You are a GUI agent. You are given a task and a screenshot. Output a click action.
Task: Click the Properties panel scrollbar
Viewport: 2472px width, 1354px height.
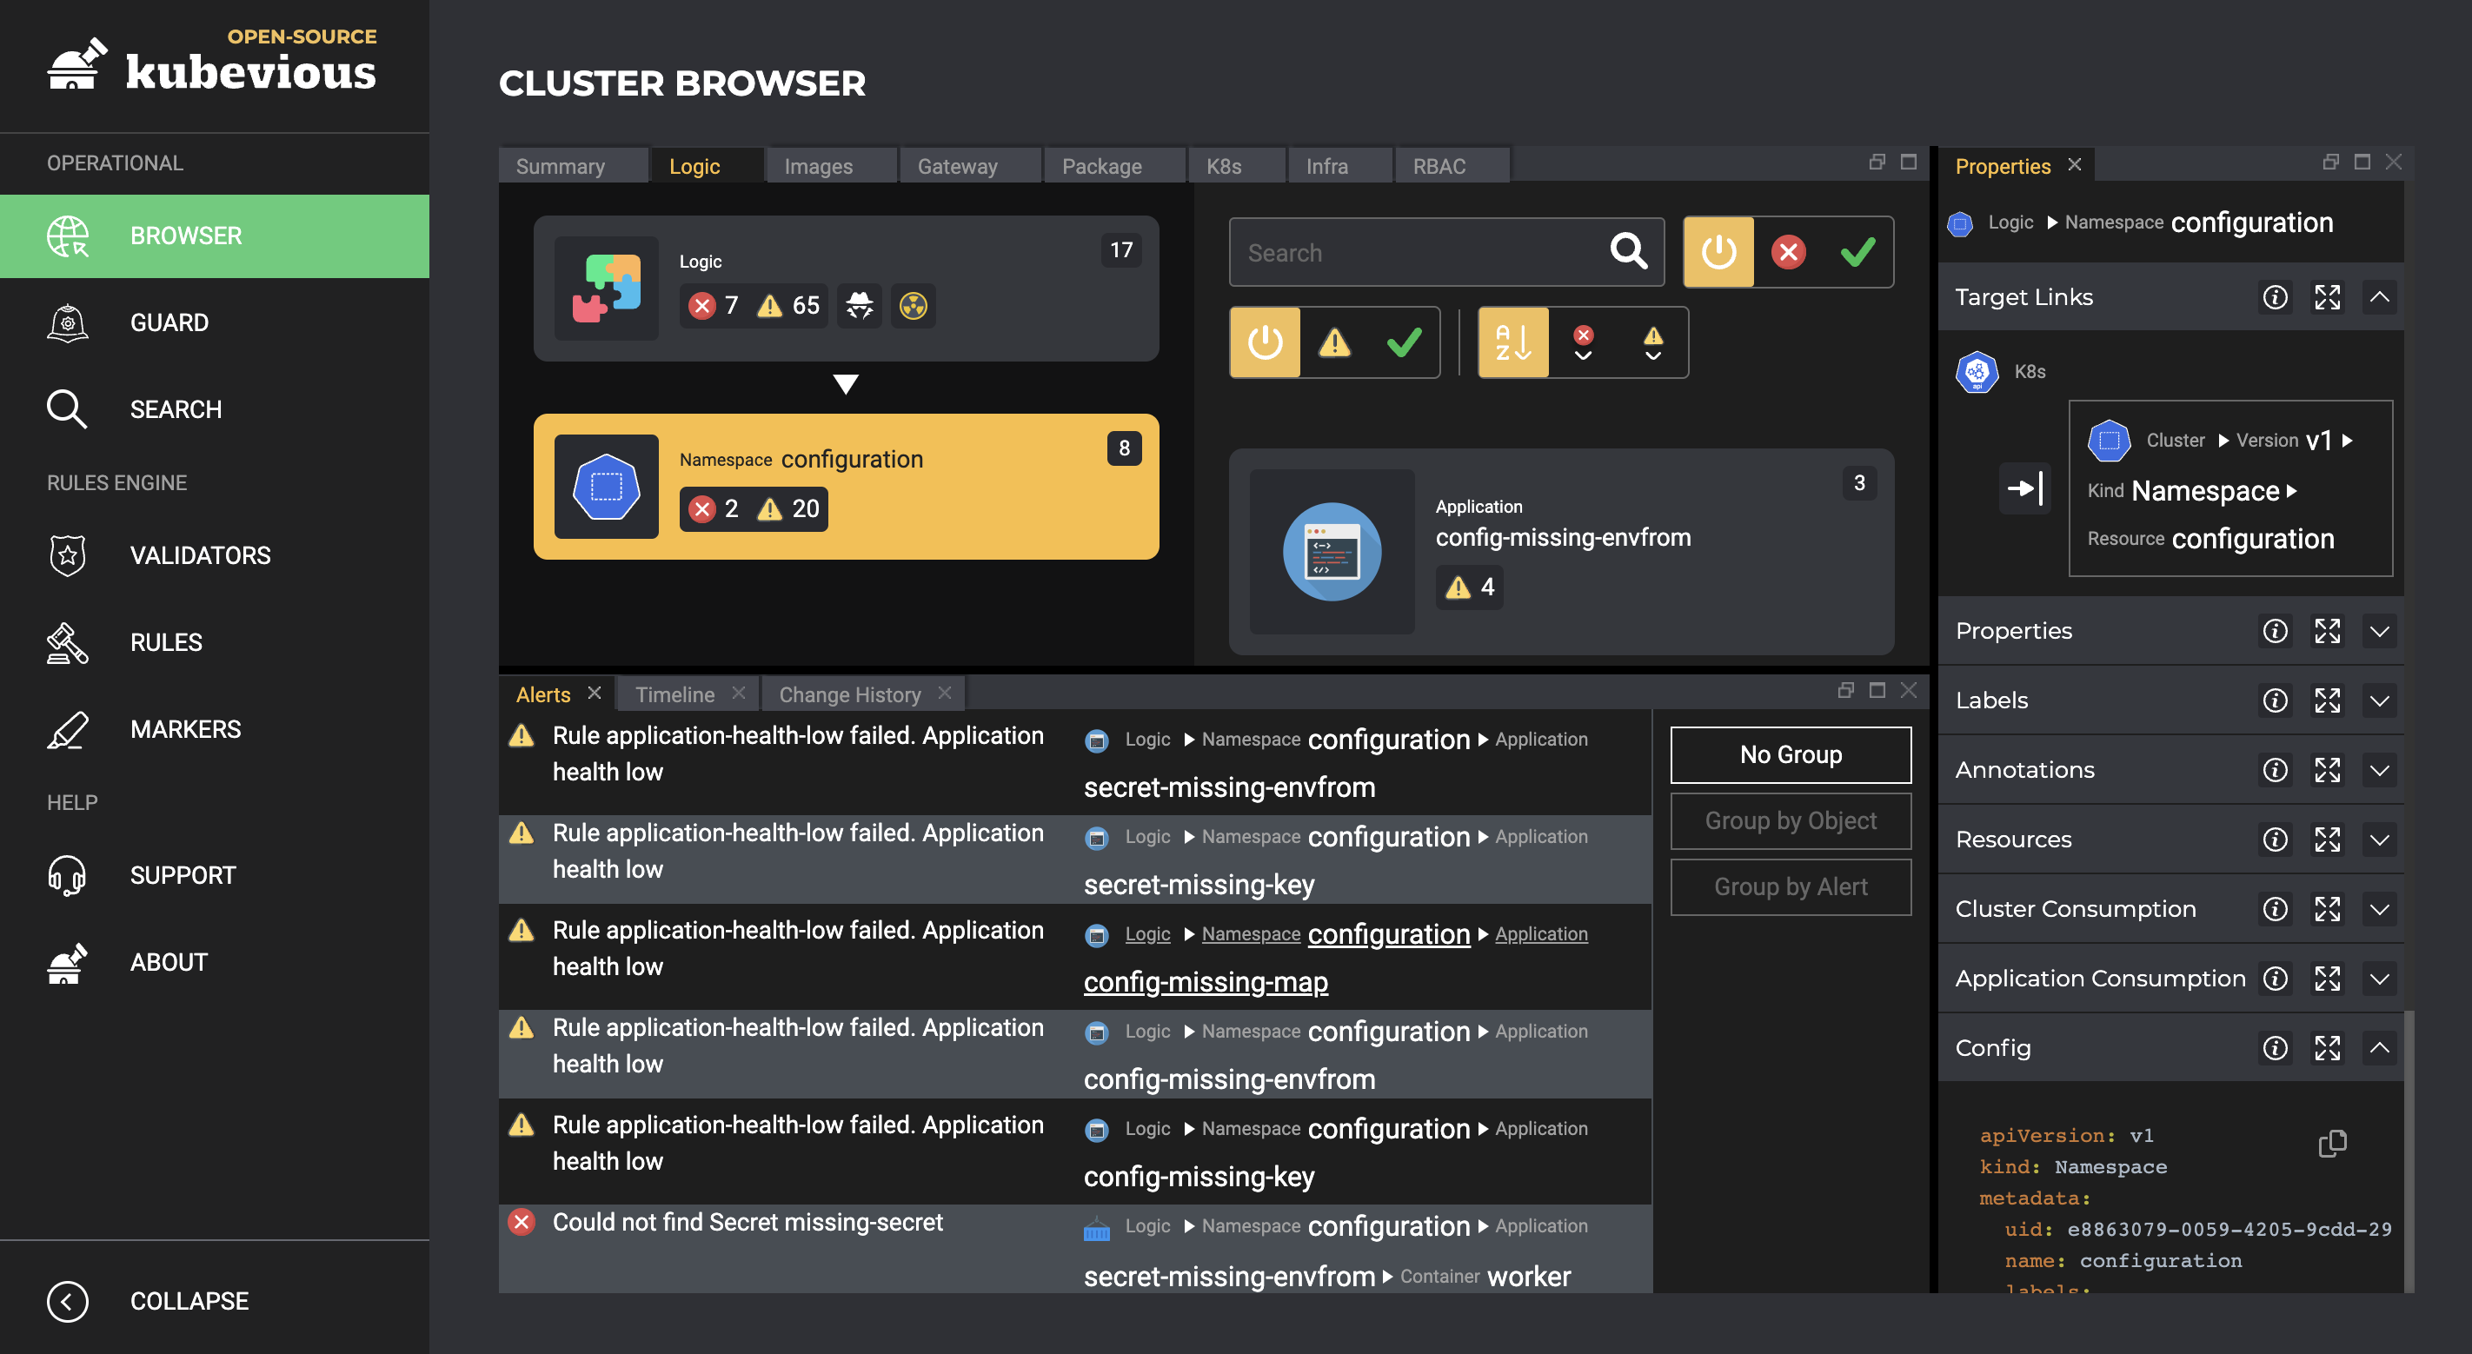[x=2409, y=1152]
